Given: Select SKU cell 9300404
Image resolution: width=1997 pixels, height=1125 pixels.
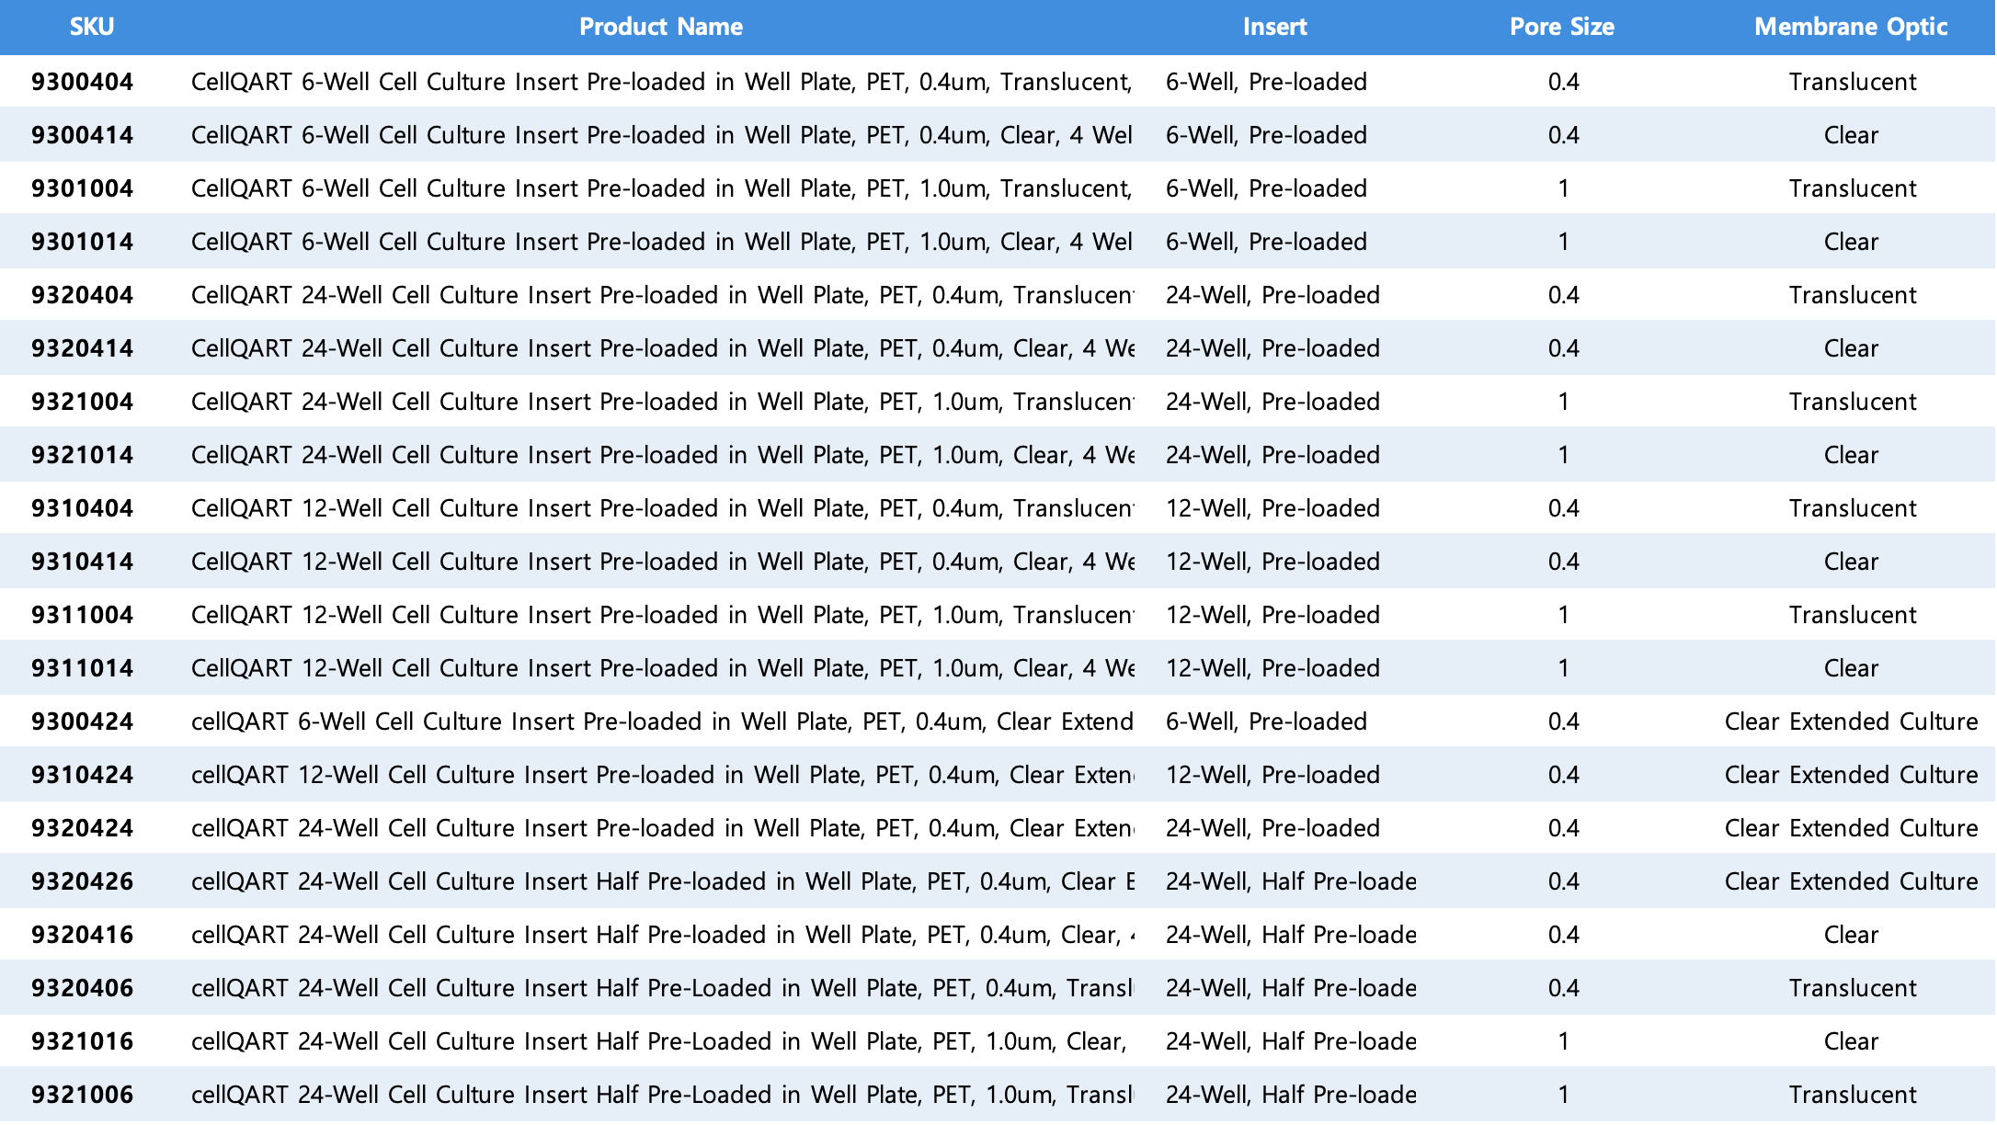Looking at the screenshot, I should click(83, 82).
